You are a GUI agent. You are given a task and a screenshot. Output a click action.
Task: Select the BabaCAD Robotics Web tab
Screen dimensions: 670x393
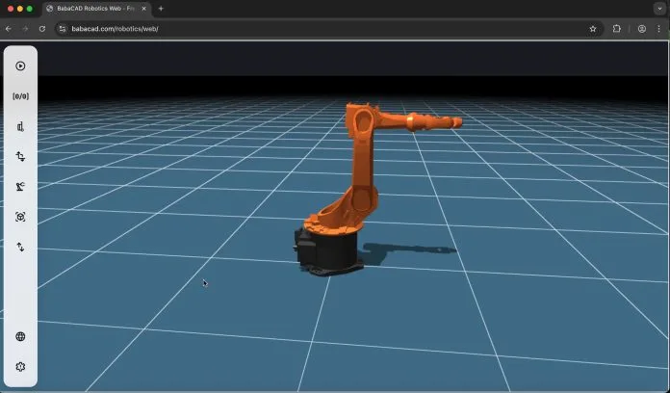(95, 9)
